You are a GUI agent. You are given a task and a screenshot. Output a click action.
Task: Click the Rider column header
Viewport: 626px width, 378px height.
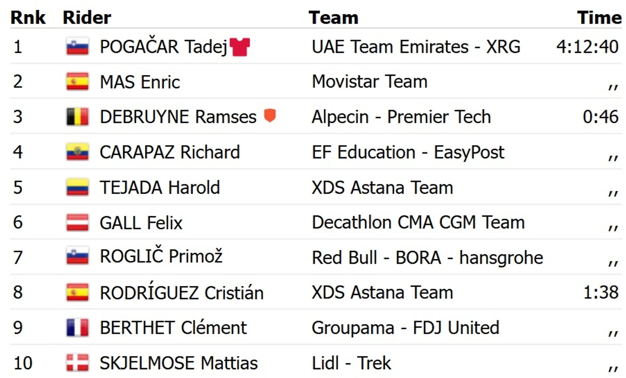[87, 18]
